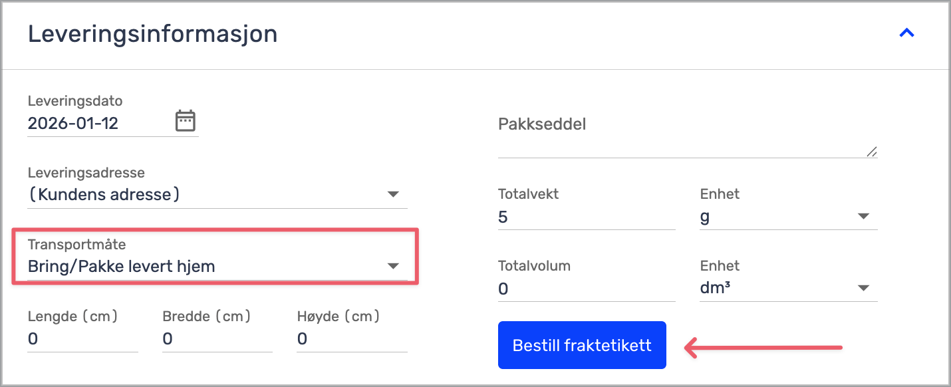The height and width of the screenshot is (387, 951).
Task: Click the Leveringsadresse dropdown arrow icon
Action: coord(393,195)
